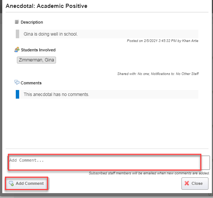Click the gray bar beside the description text
Viewport: 213px width, 198px height.
click(x=17, y=34)
